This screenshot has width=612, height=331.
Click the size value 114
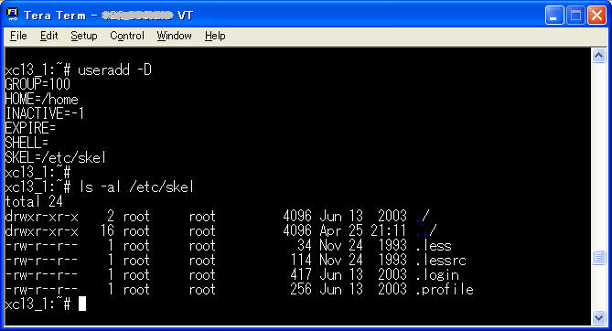pos(301,261)
